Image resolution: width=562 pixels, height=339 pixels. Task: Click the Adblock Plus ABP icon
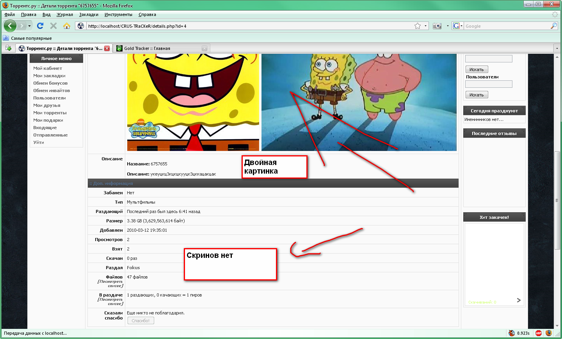[x=539, y=333]
